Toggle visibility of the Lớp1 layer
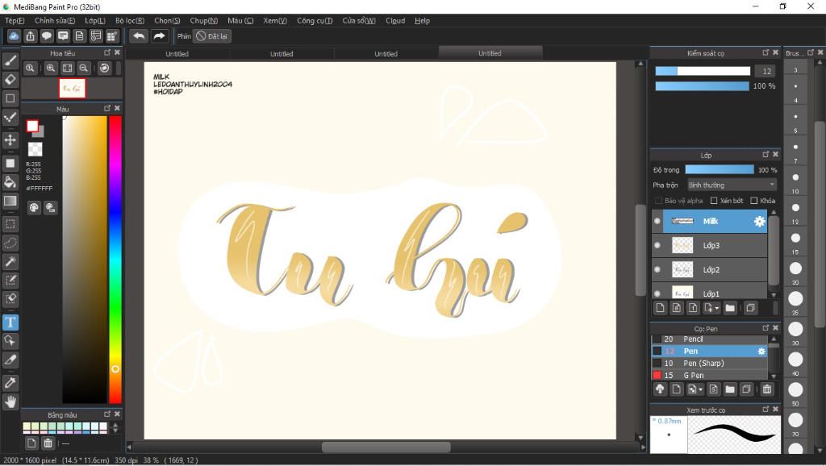The image size is (826, 466). point(657,293)
